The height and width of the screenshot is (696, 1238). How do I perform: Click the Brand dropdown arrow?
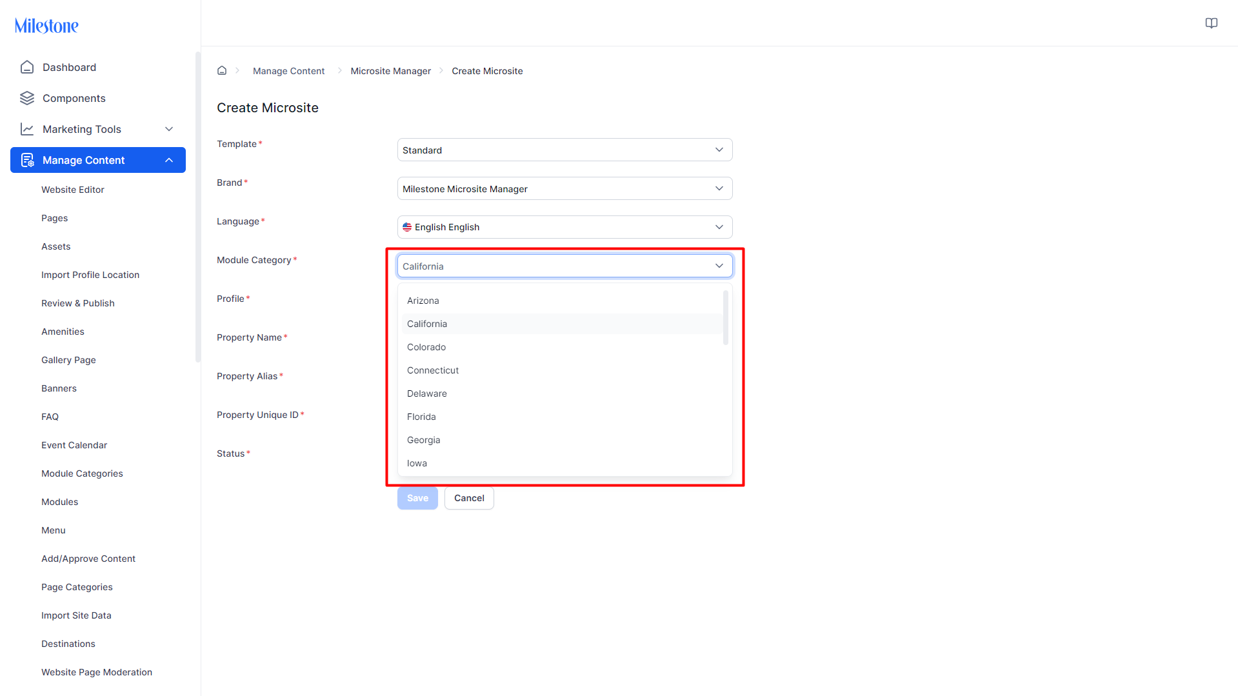tap(719, 188)
